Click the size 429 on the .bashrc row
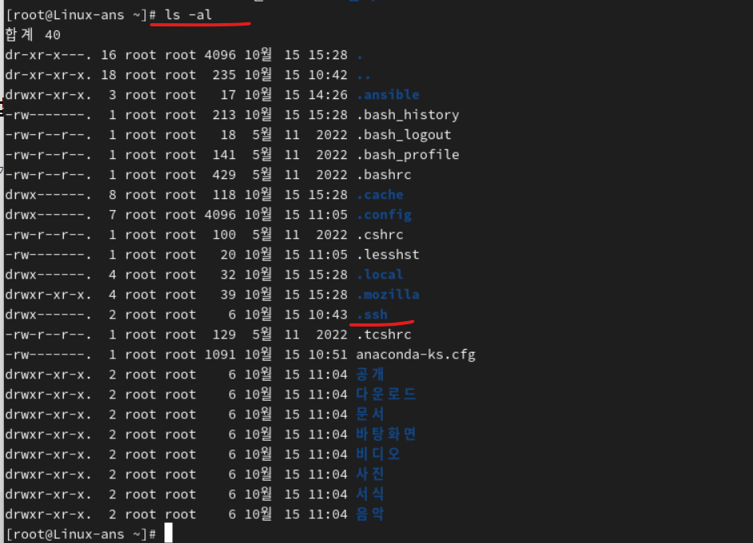The width and height of the screenshot is (753, 543). pos(224,175)
